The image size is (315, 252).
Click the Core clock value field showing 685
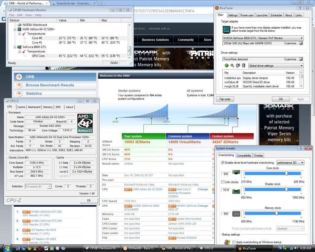point(226,174)
